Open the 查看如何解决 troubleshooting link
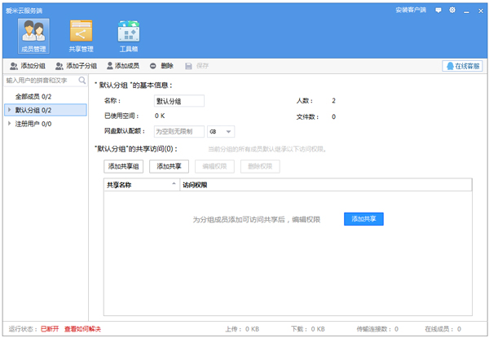Screen dimensions: 489x338 82,329
